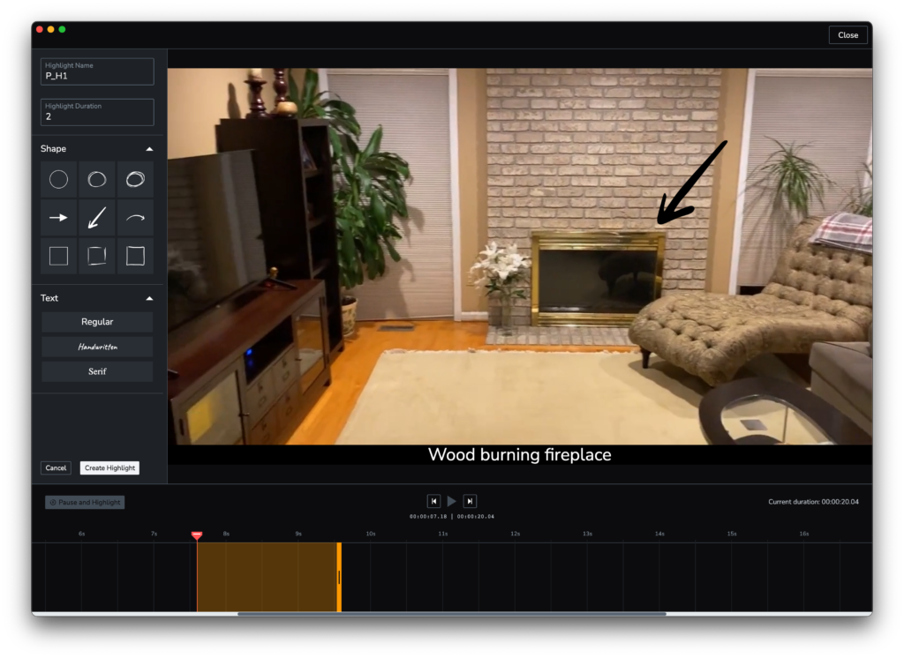Choose the Regular text style
The width and height of the screenshot is (904, 658).
point(97,322)
